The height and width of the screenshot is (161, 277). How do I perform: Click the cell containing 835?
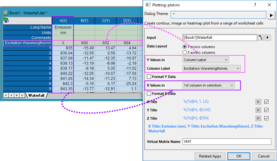point(63,48)
